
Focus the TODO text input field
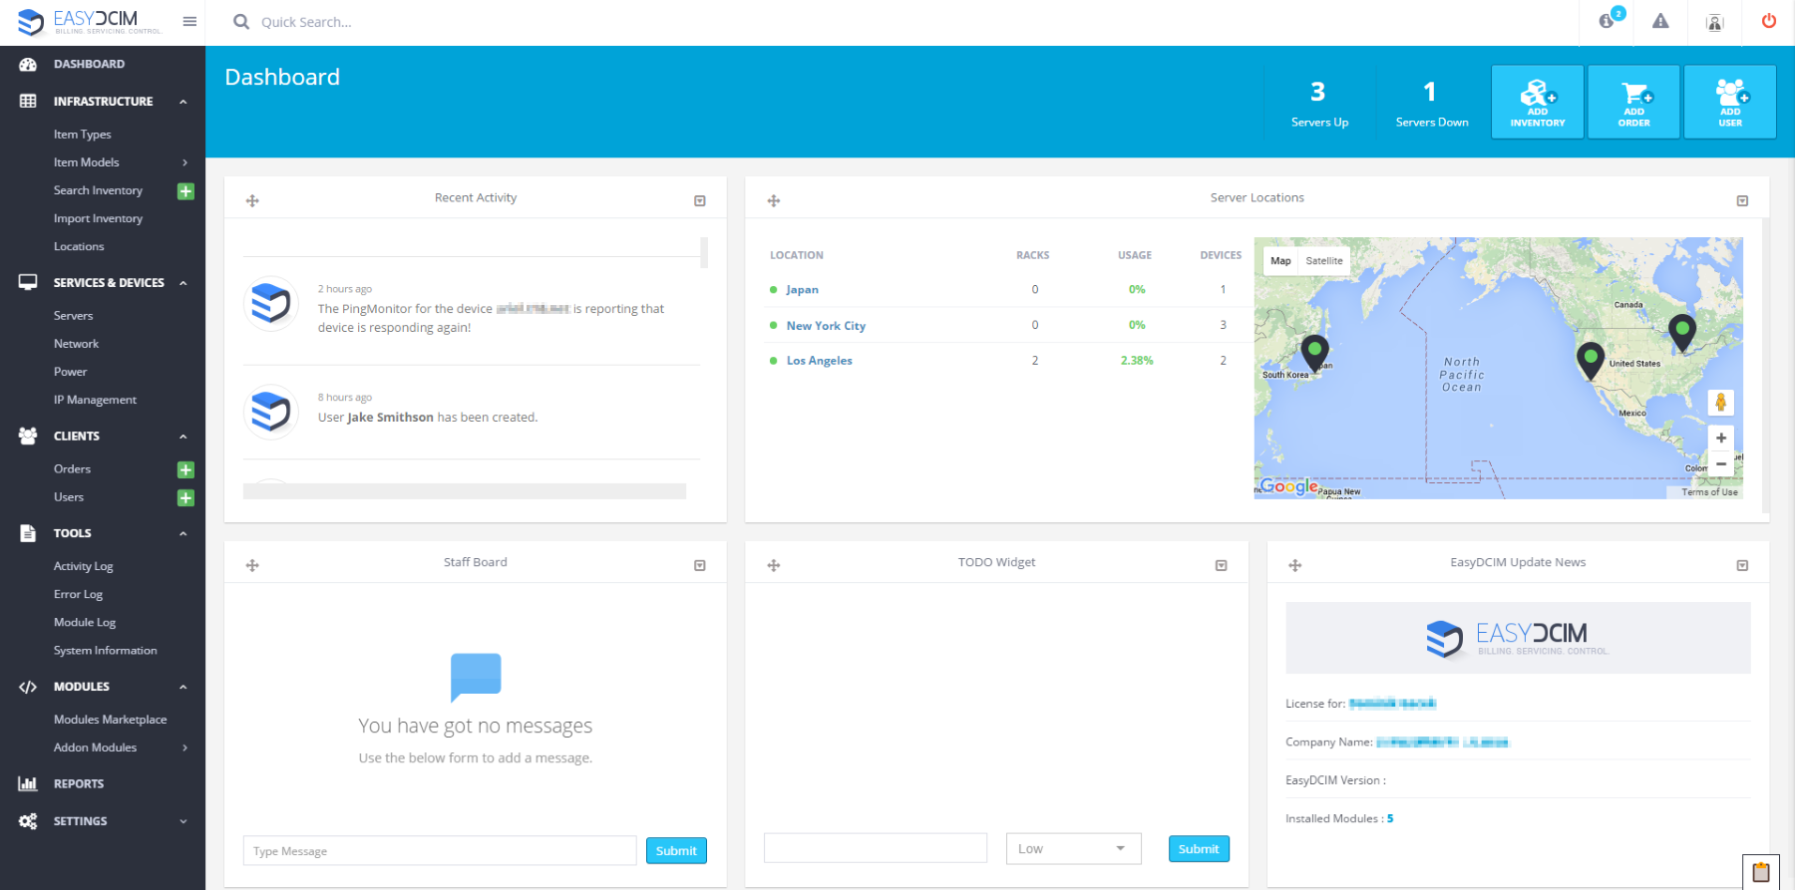[876, 848]
